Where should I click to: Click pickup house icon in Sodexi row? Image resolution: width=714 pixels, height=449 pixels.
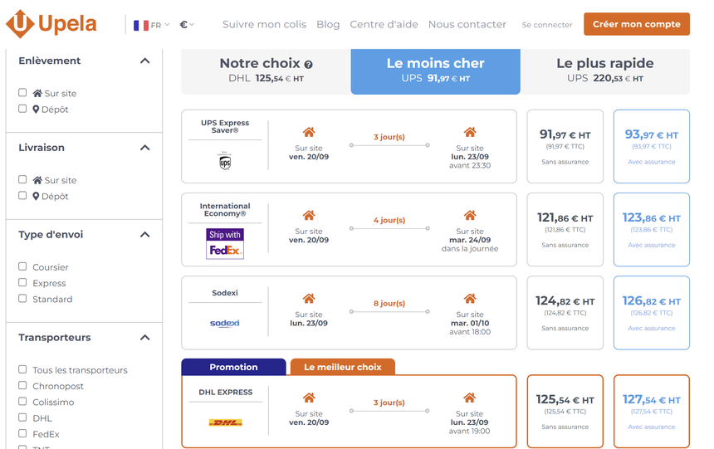pos(309,298)
